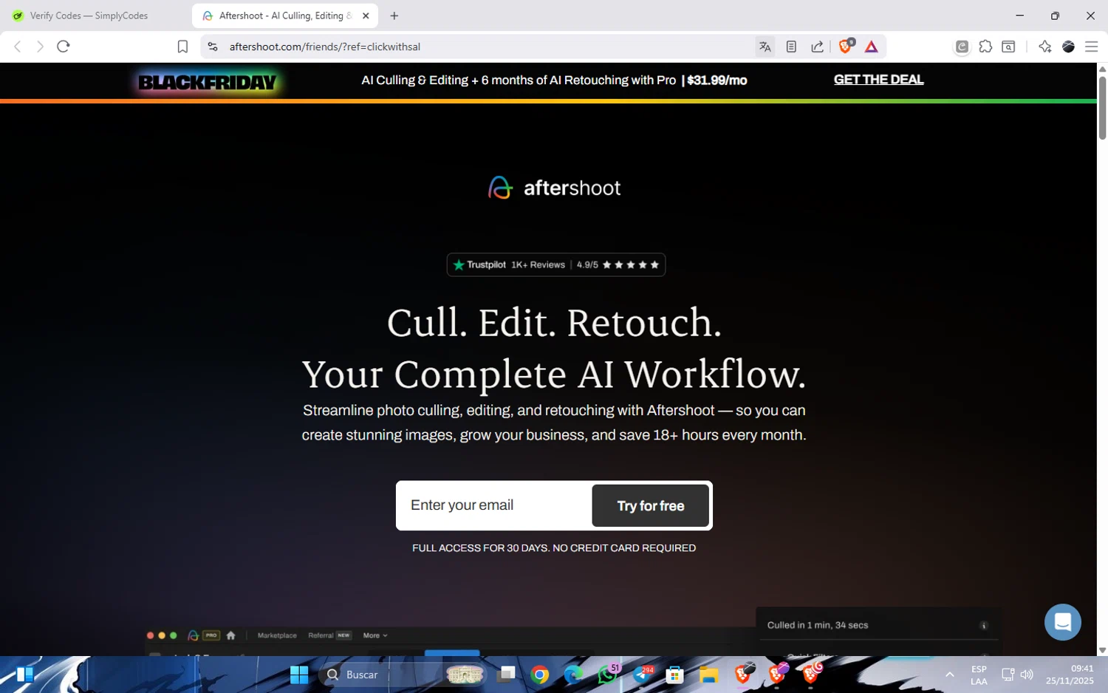The image size is (1108, 693).
Task: Open the Widgets icon on the taskbar
Action: click(24, 675)
